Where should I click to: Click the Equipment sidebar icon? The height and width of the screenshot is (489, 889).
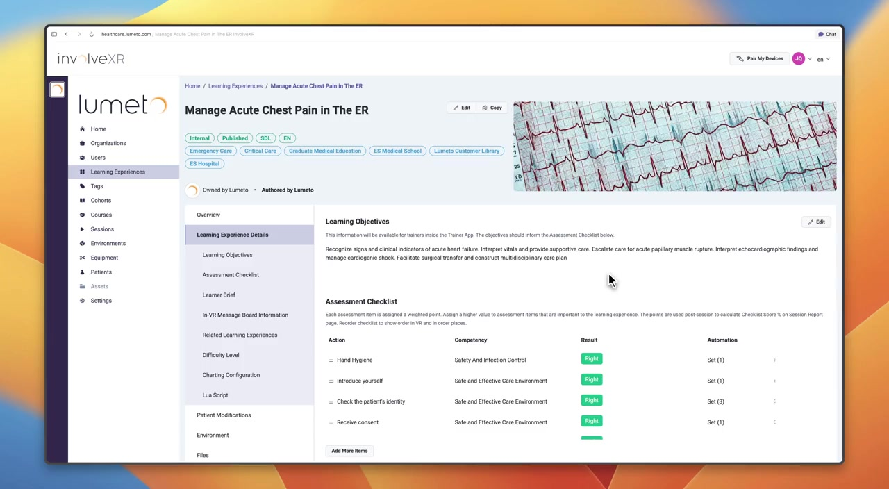(x=82, y=258)
